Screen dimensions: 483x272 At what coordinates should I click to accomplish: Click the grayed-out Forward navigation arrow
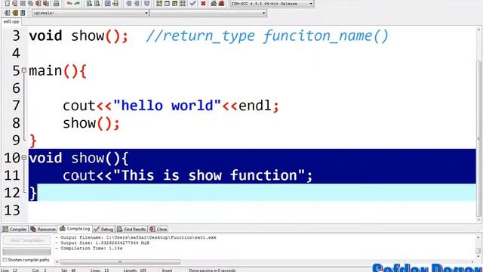137,3
